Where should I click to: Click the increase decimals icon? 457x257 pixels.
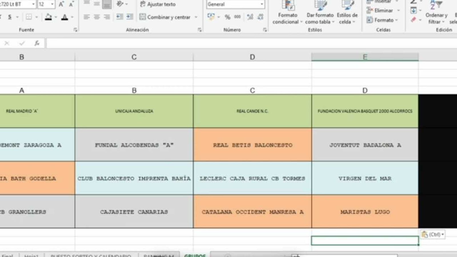pos(250,17)
